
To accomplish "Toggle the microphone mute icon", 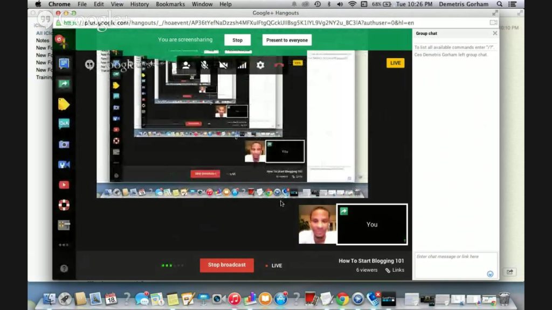I will coord(204,65).
